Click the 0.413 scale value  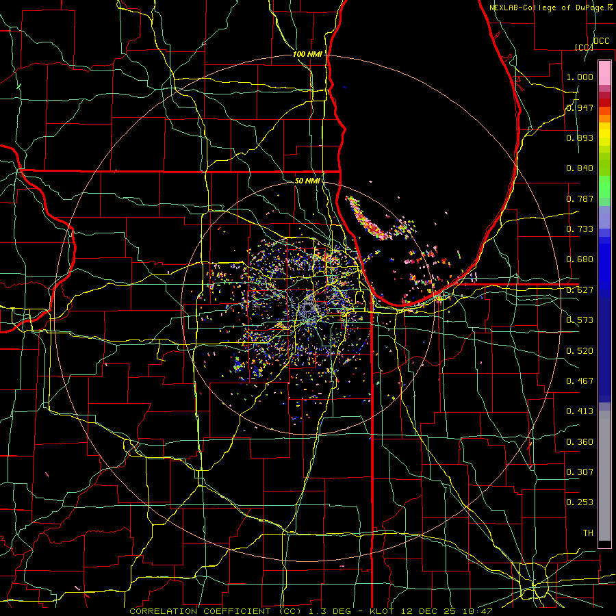pyautogui.click(x=580, y=411)
